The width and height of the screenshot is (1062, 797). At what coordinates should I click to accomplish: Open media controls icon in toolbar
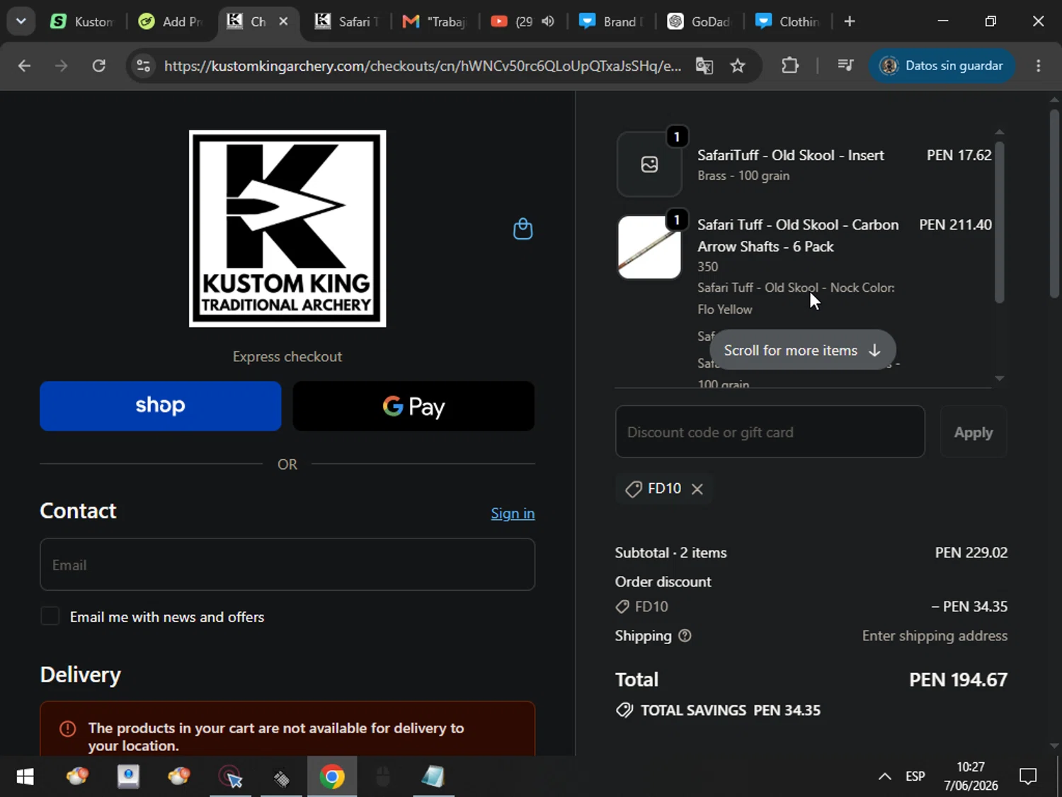coord(845,66)
